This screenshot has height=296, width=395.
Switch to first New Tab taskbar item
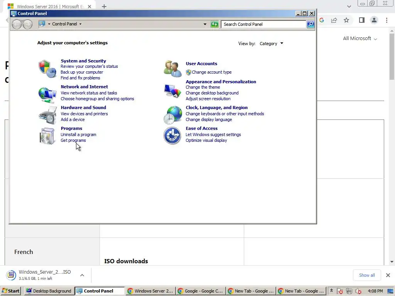pos(251,291)
